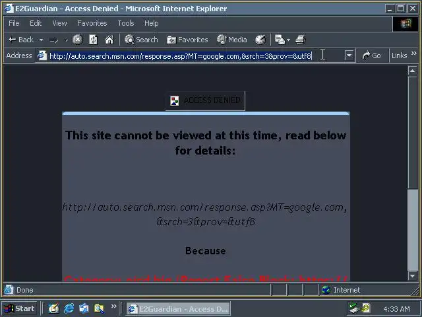This screenshot has width=422, height=317.
Task: Open the Favorites menu
Action: coord(92,23)
